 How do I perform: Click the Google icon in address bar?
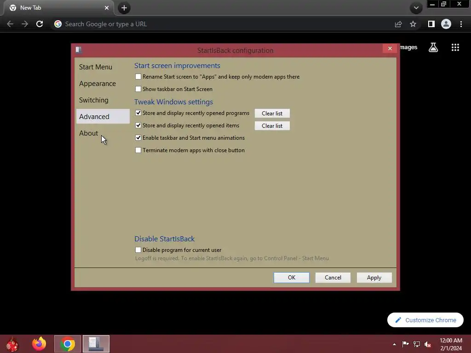coord(58,24)
